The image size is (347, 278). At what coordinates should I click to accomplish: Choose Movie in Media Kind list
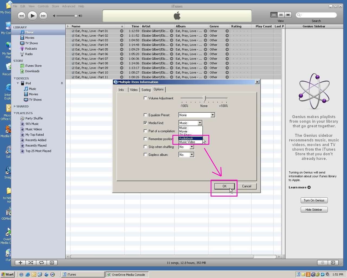(190, 131)
